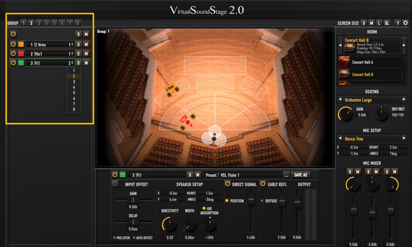
Task: Toggle Direct Signal power icon
Action: point(228,184)
